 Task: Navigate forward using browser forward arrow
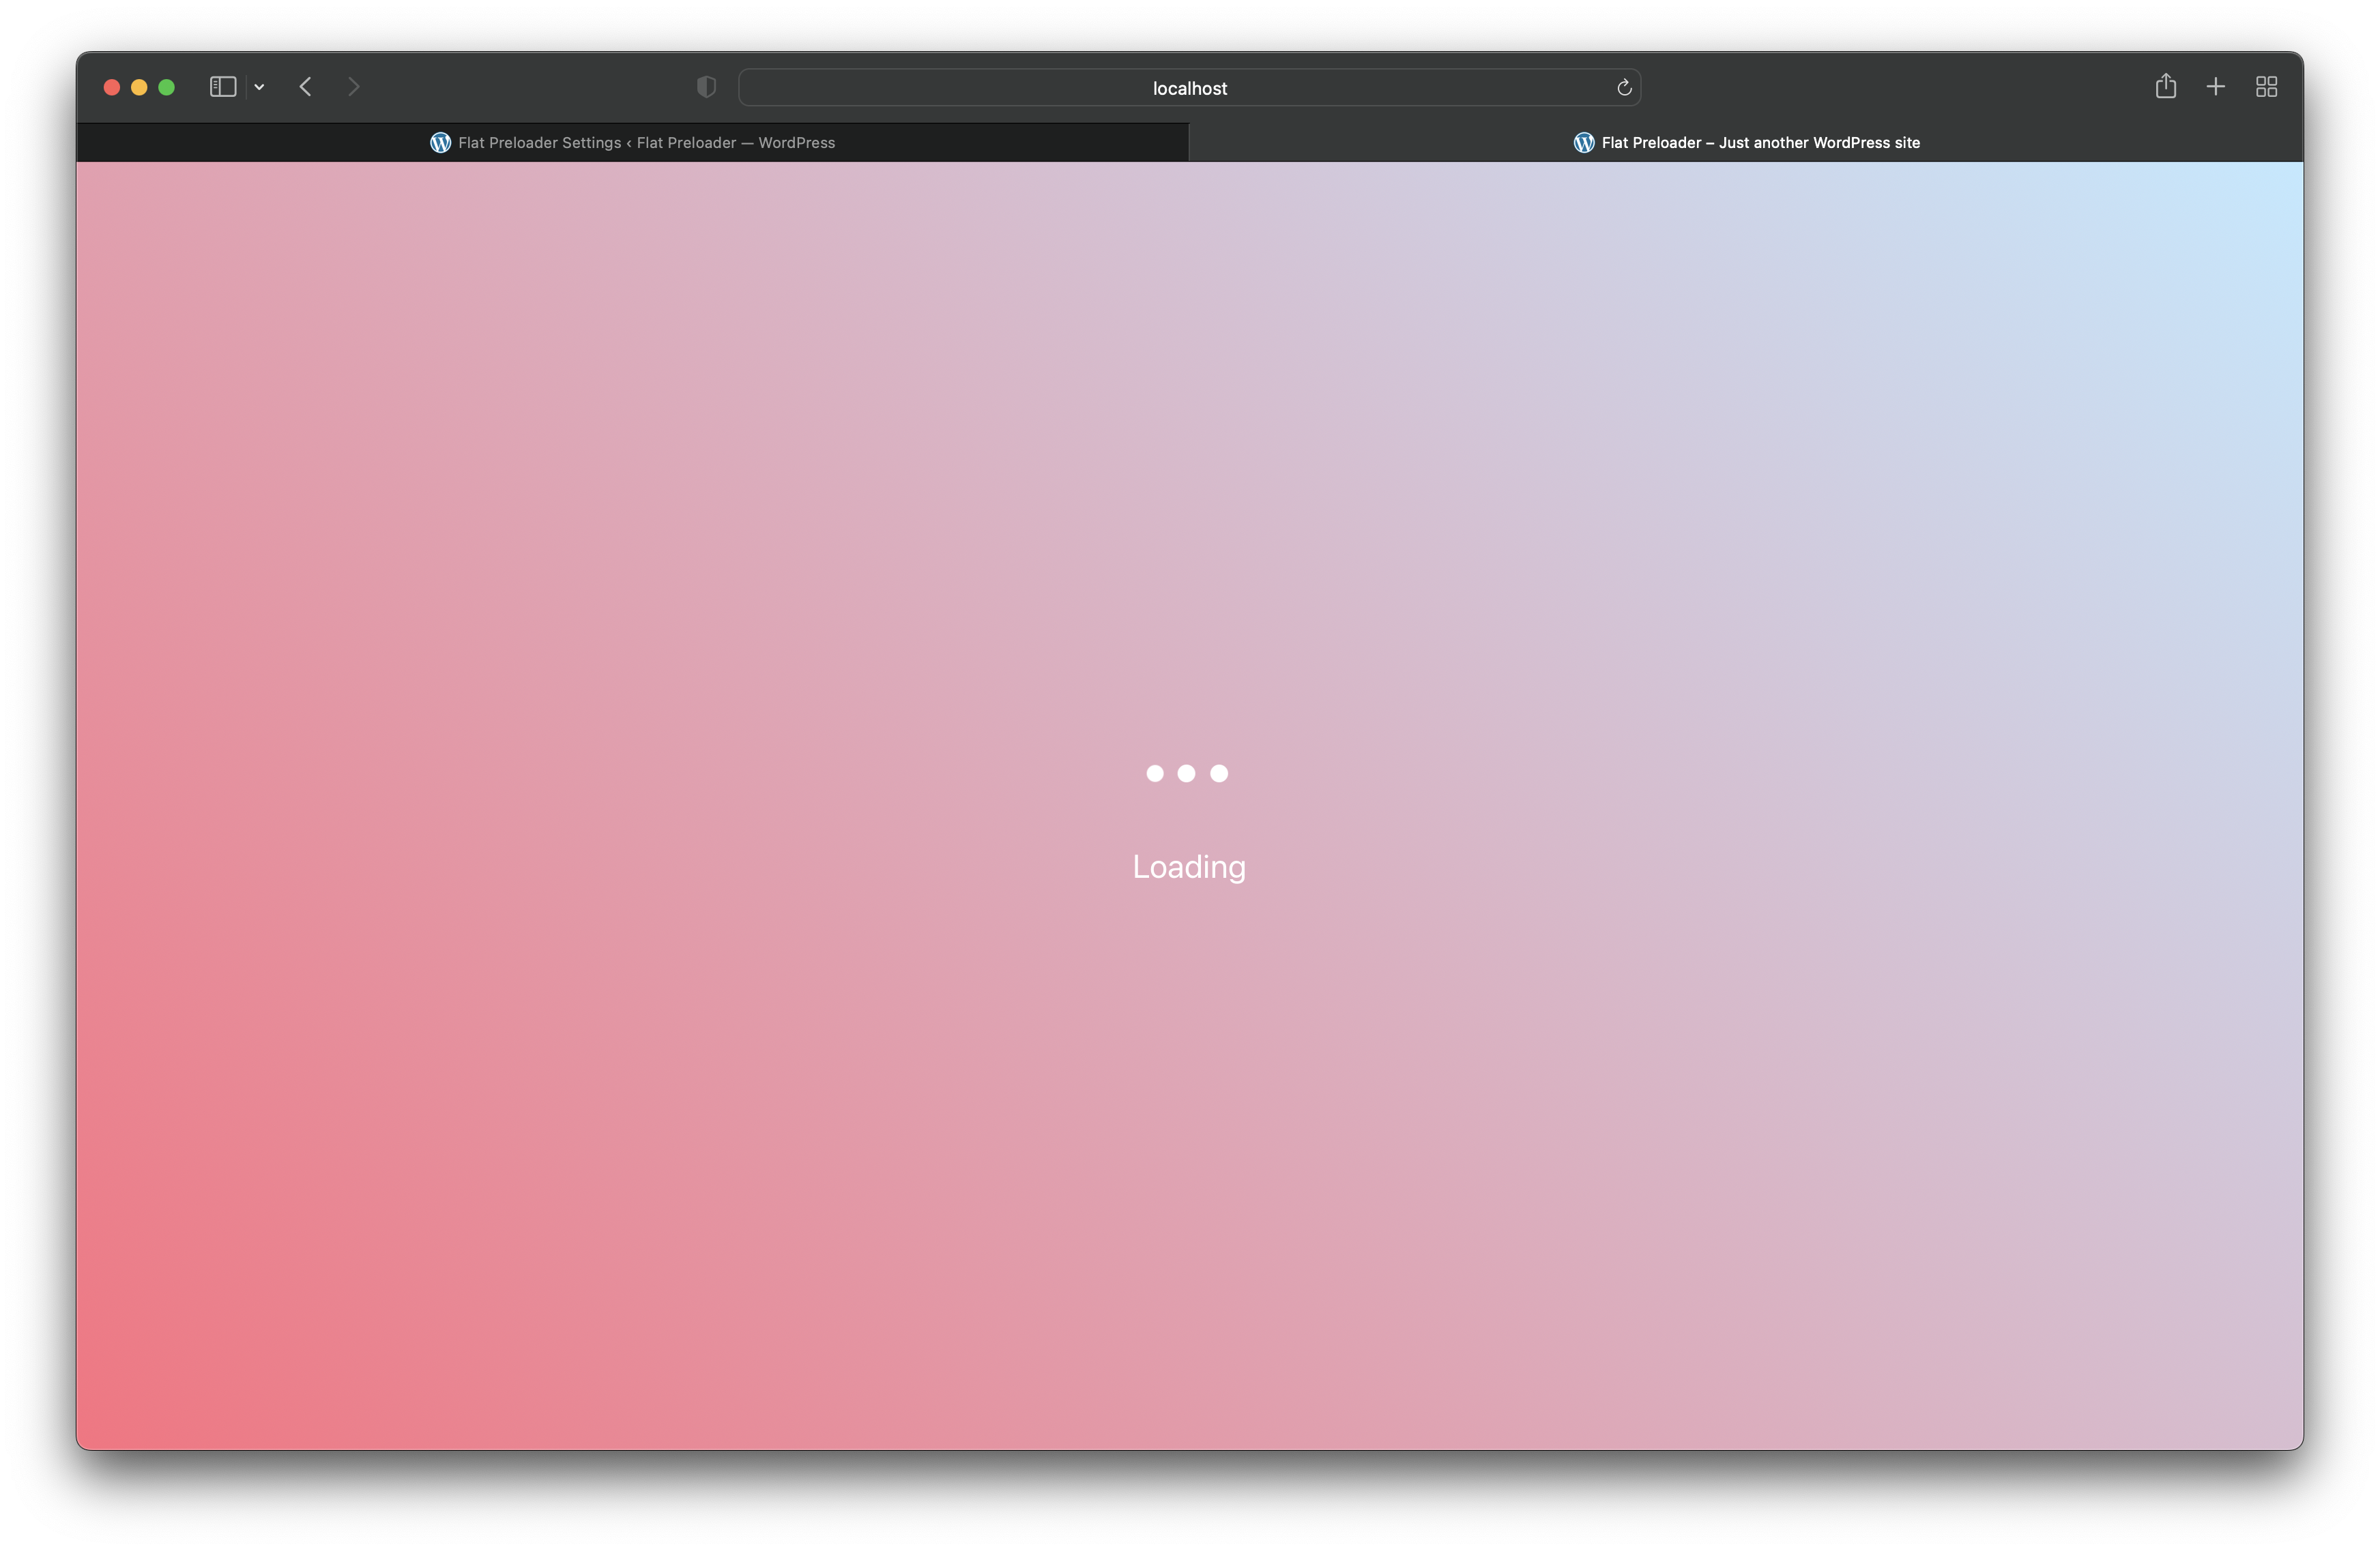[x=354, y=87]
